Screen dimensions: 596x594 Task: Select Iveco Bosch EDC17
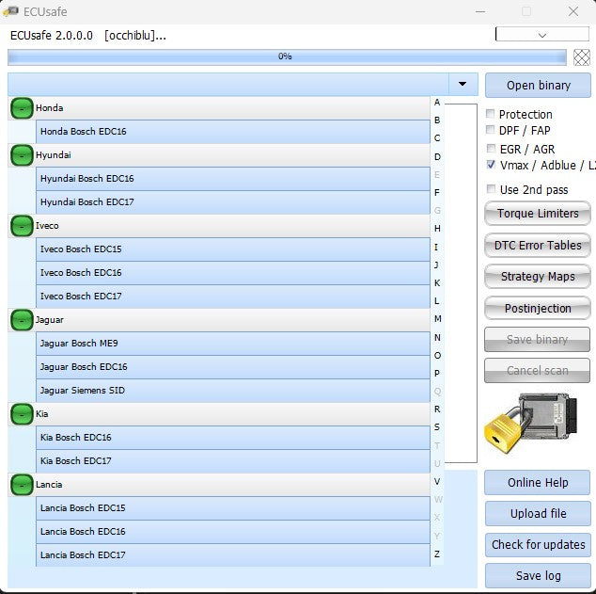click(233, 297)
